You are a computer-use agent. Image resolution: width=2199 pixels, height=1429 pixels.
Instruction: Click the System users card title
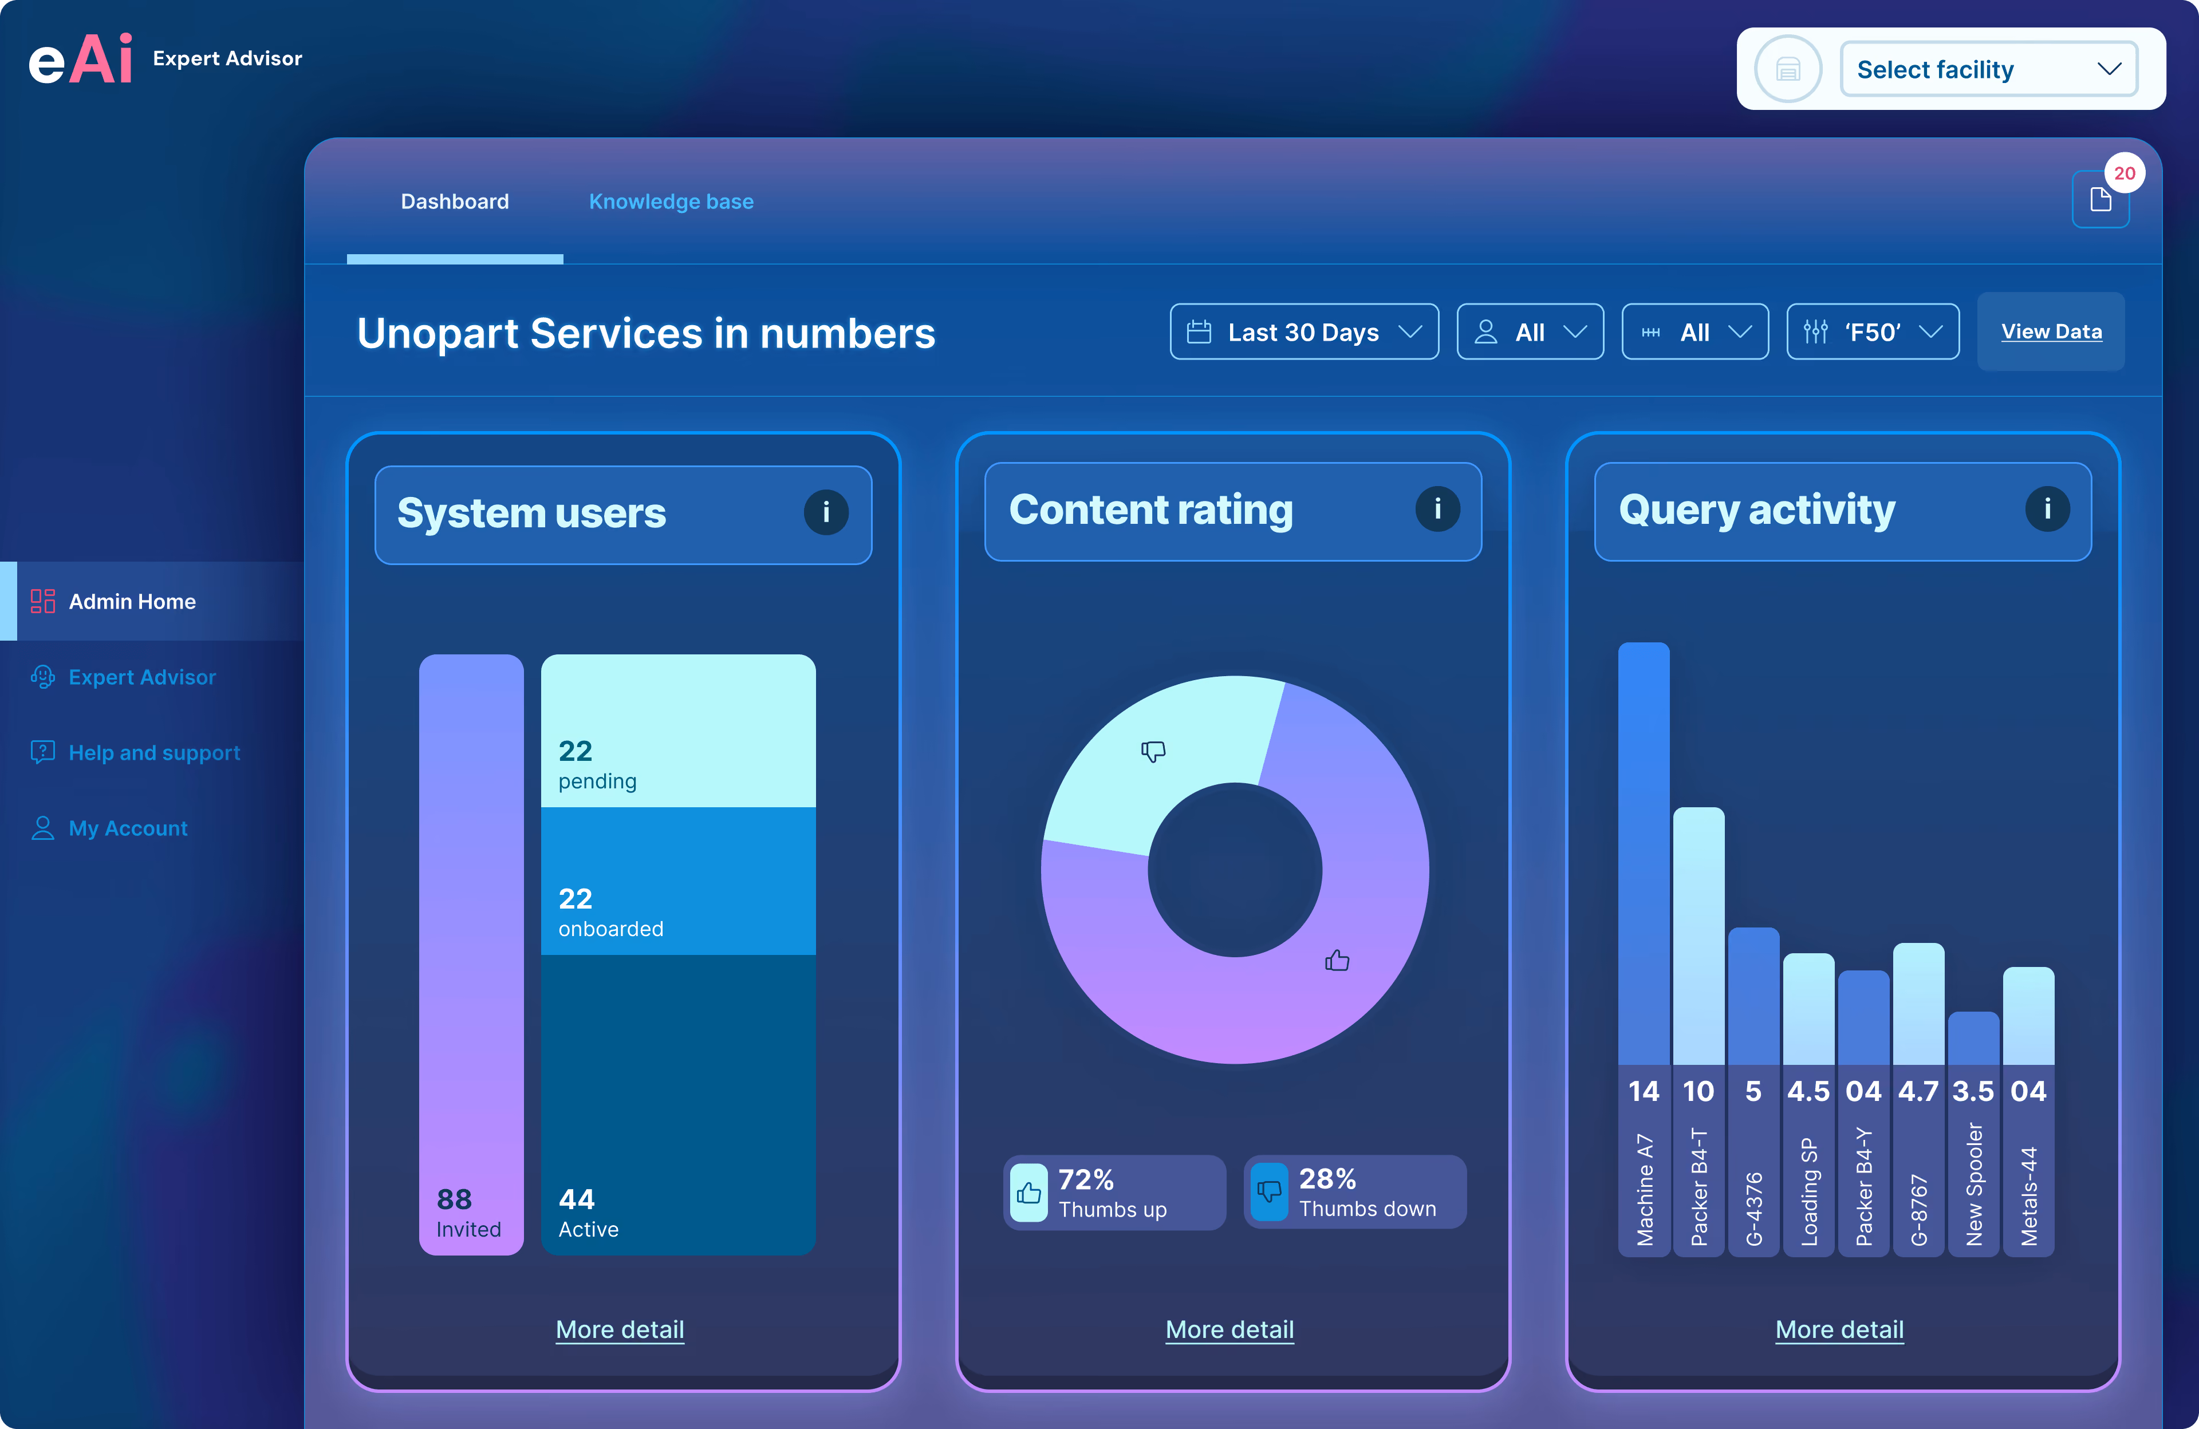pos(531,512)
